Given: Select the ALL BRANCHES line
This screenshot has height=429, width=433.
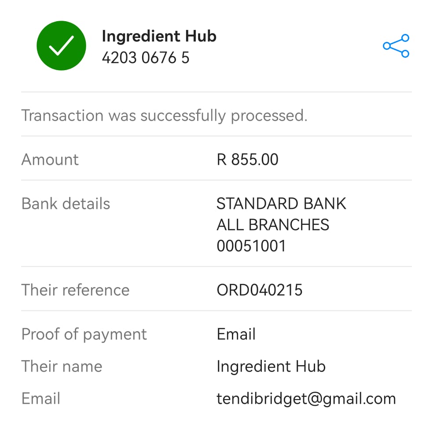Looking at the screenshot, I should (x=273, y=224).
